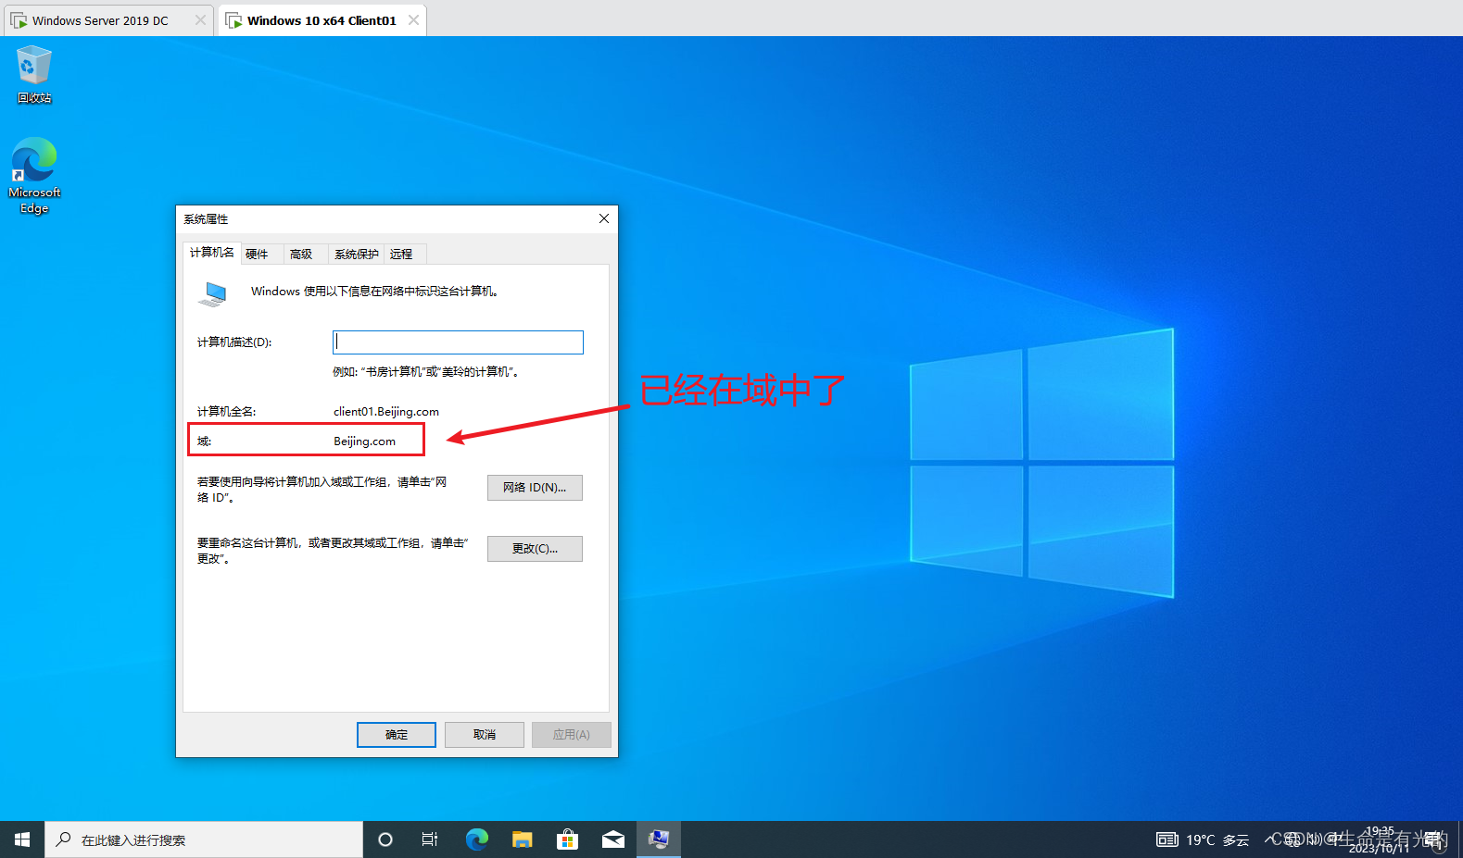Click the Cortana circle icon on taskbar
The height and width of the screenshot is (858, 1463).
point(385,839)
